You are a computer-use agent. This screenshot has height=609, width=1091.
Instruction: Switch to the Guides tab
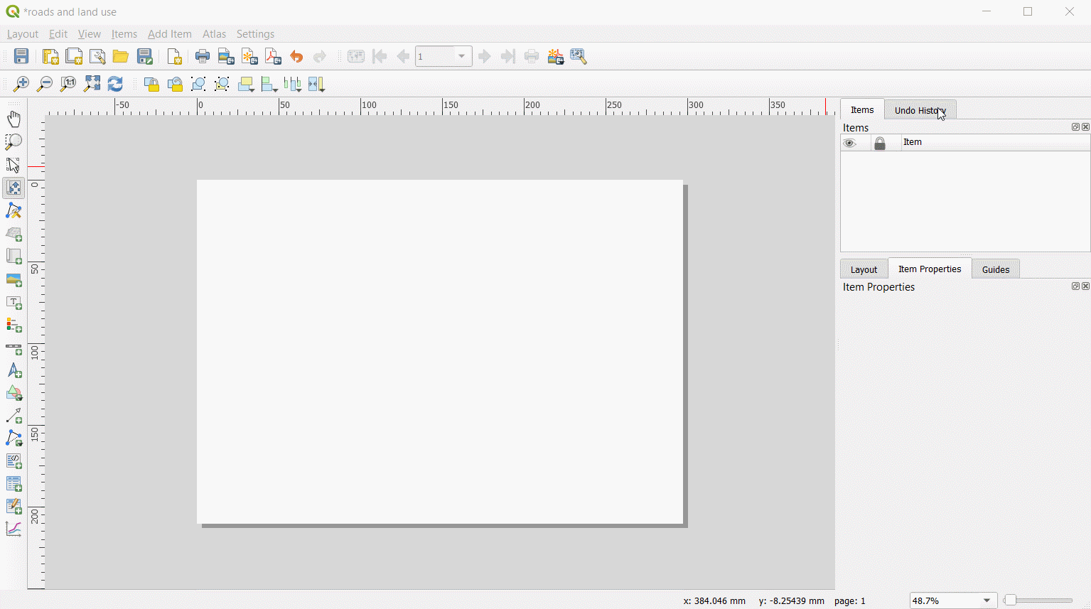click(x=996, y=269)
